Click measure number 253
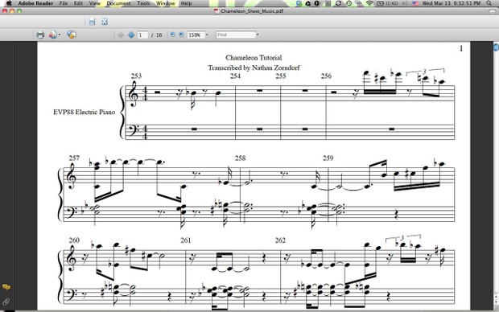Image resolution: width=499 pixels, height=312 pixels. [136, 76]
